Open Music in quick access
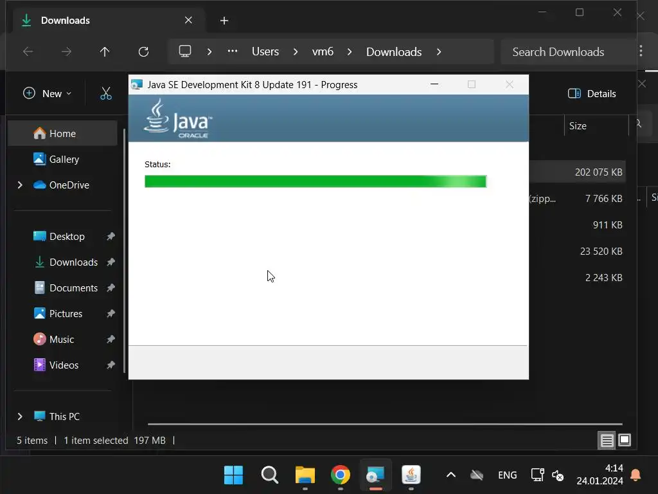Image resolution: width=658 pixels, height=494 pixels. pos(62,340)
